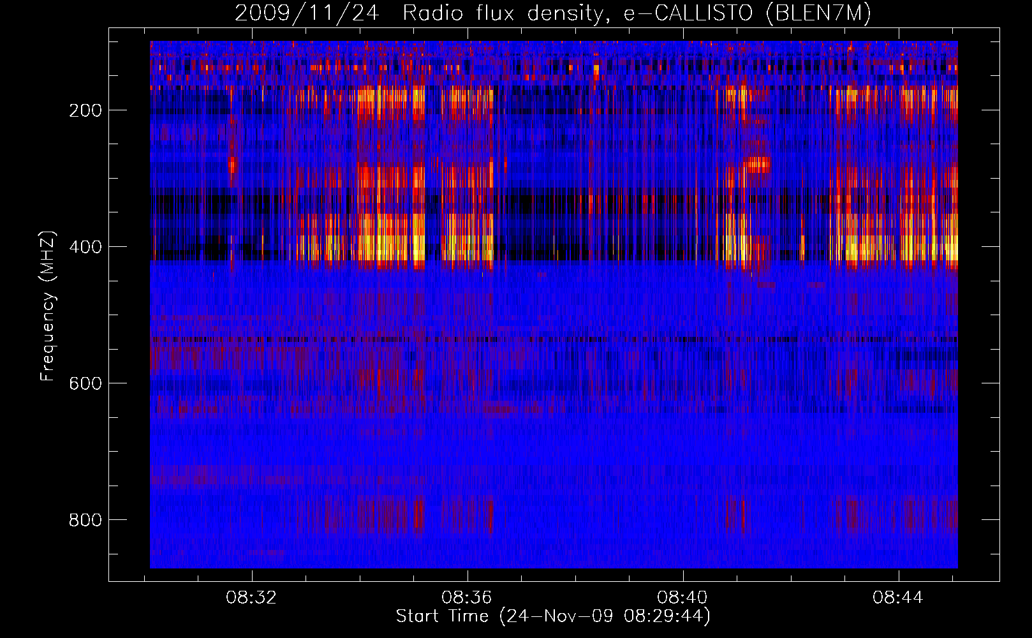Viewport: 1032px width, 638px height.
Task: Click the 08:40 time tick label
Action: coord(682,598)
